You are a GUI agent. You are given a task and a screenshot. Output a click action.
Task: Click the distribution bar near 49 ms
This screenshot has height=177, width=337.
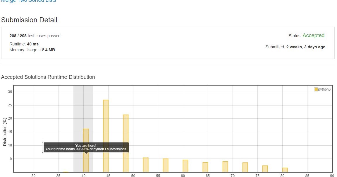125,143
